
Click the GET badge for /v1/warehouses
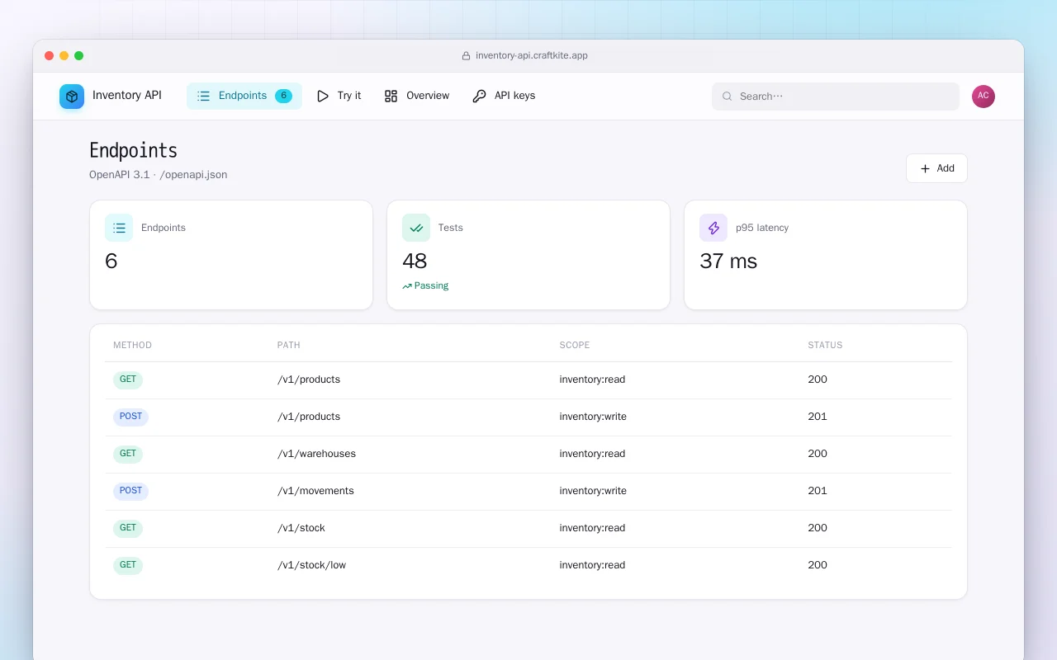128,454
